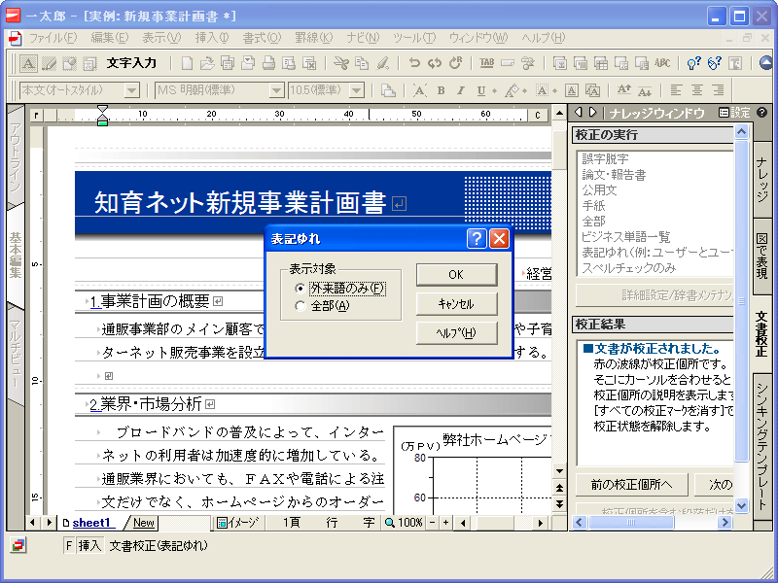The image size is (778, 583).
Task: Click the mouse question help icon
Action: (715, 63)
